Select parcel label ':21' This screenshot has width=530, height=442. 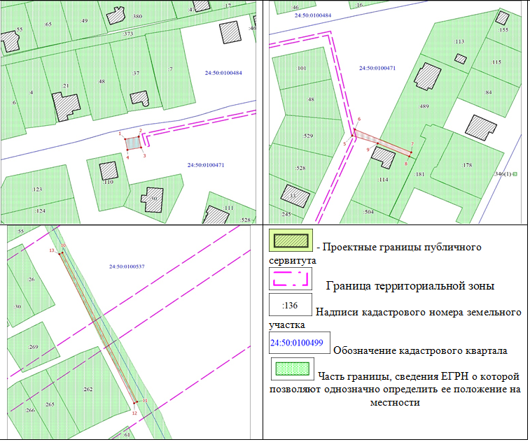66,86
